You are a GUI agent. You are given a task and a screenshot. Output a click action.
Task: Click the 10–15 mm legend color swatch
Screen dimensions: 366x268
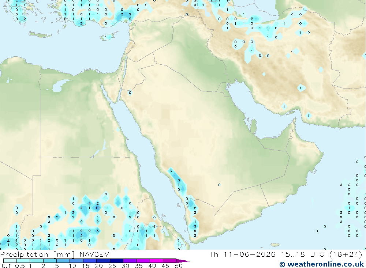[76, 261]
